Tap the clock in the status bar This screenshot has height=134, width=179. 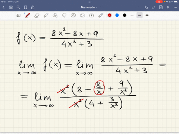tap(3, 1)
